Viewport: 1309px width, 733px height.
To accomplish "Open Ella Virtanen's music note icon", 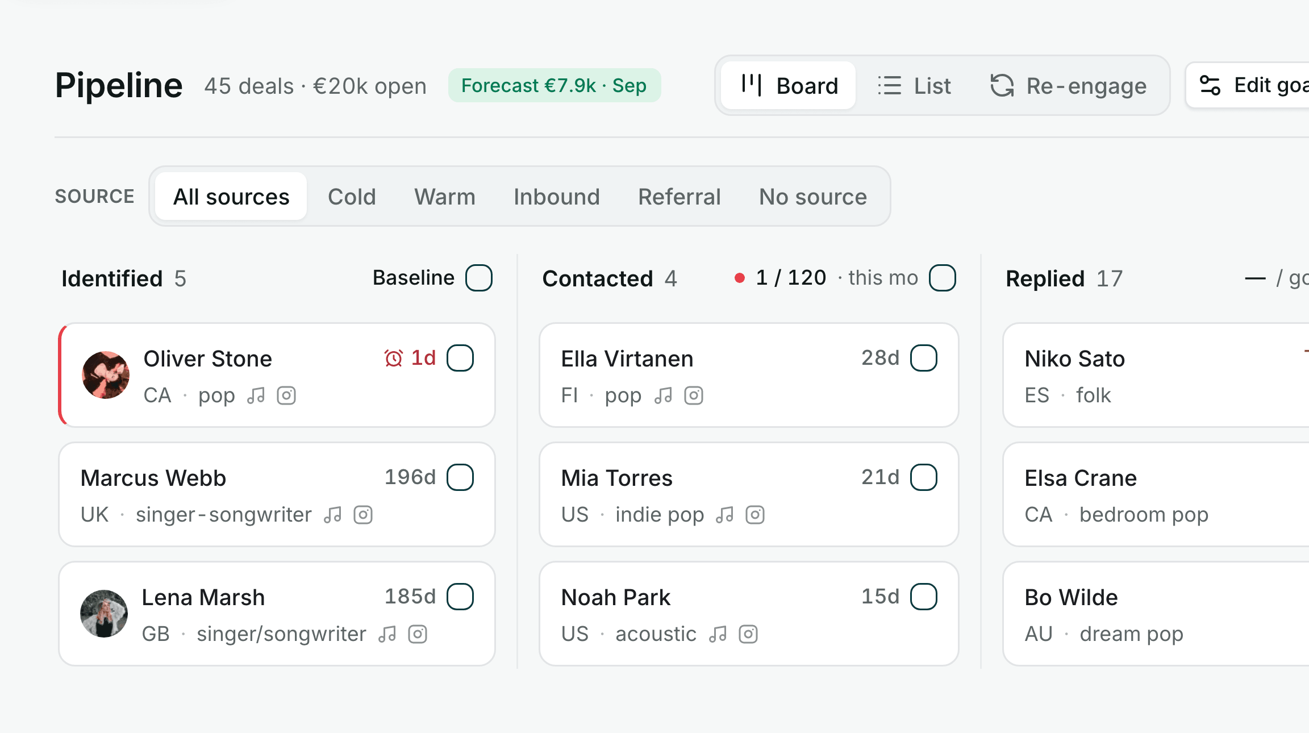I will click(x=664, y=395).
